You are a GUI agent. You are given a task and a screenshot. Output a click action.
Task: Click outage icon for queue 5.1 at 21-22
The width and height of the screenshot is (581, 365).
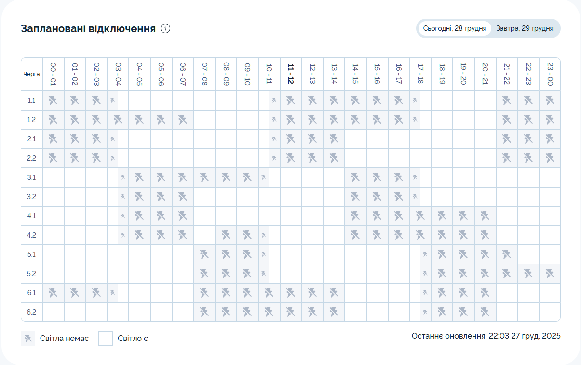506,254
